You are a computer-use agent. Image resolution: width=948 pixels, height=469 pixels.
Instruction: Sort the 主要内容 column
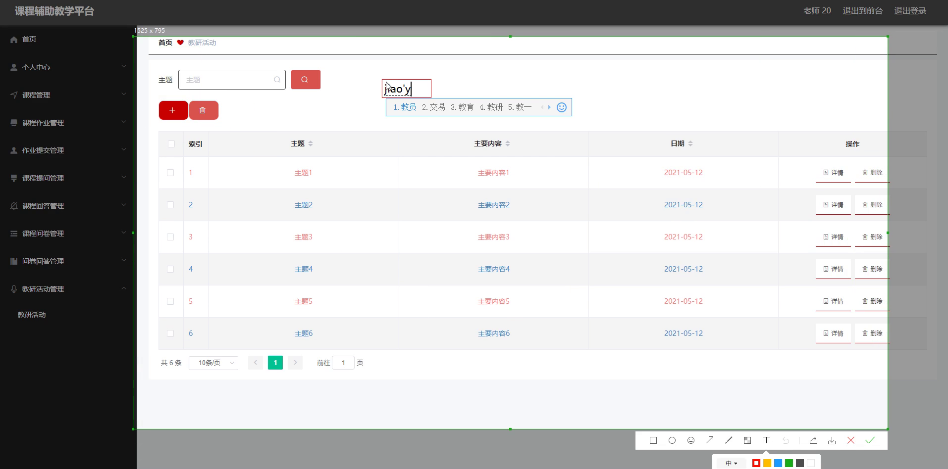(508, 143)
